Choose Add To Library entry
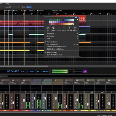This screenshot has height=116, width=116. pos(61,52)
